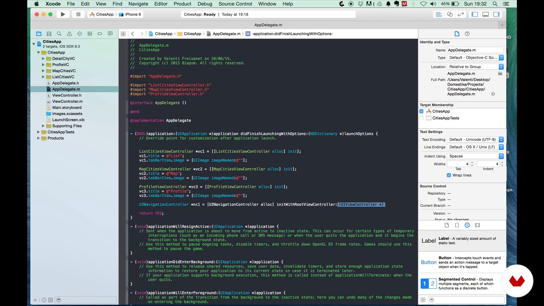This screenshot has width=544, height=306.
Task: Show the Code Snippet library
Action: (x=457, y=225)
